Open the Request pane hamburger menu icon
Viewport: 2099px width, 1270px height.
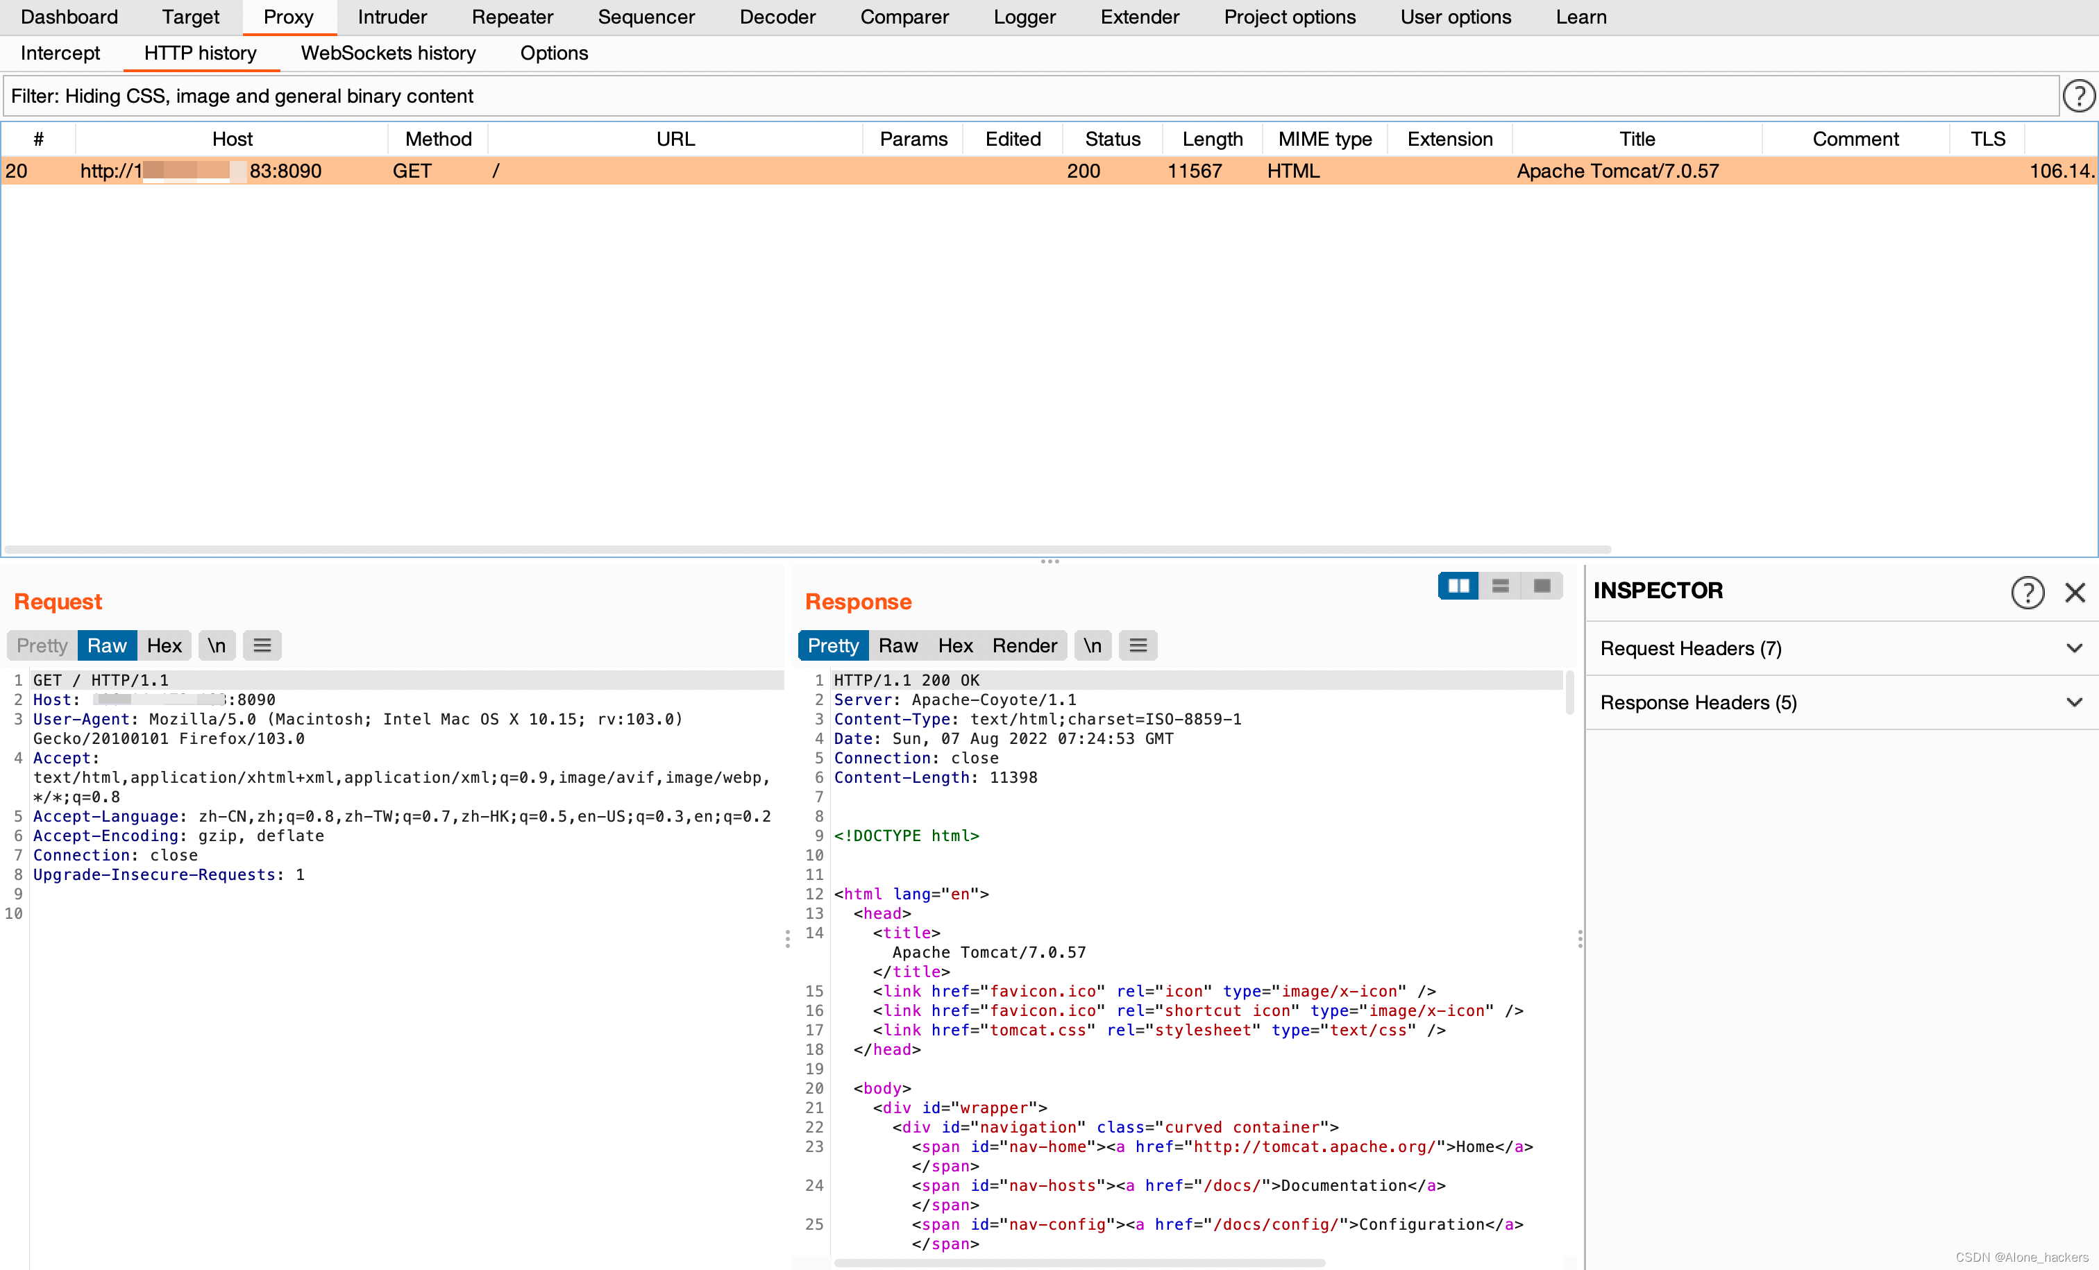(262, 645)
